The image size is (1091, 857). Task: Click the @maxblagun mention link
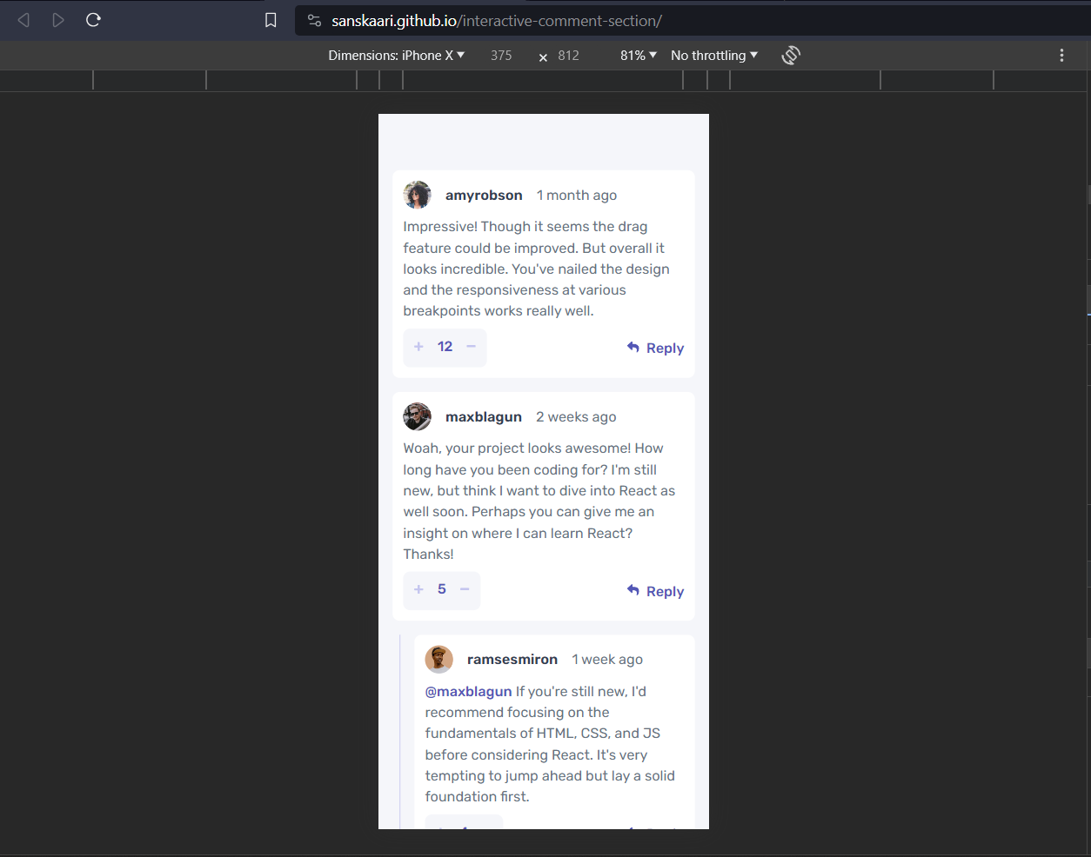coord(468,692)
